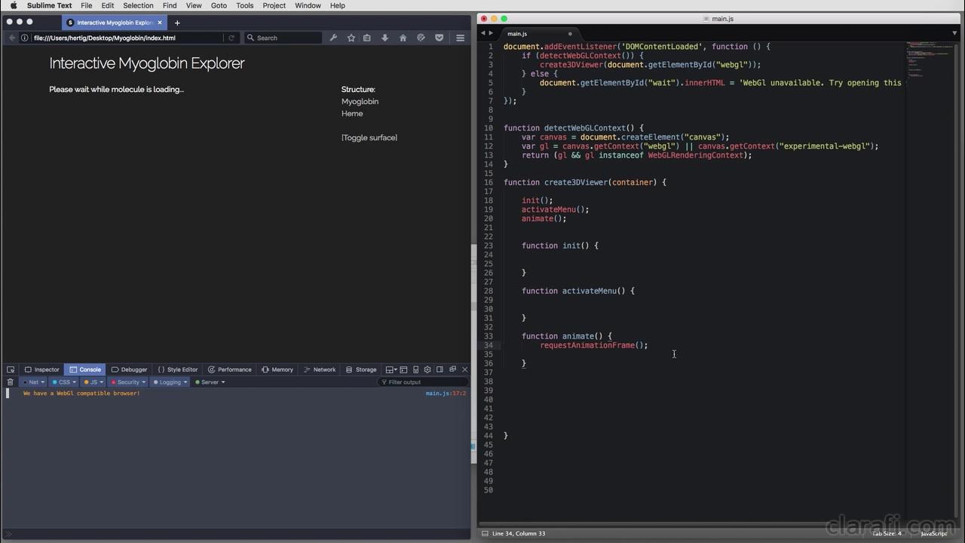
Task: Open the main.js:17:2 source link
Action: 446,394
